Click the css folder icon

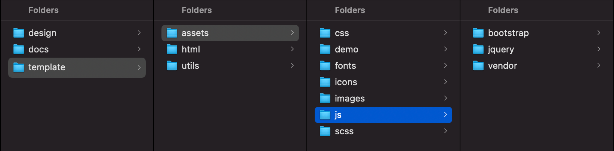(x=325, y=33)
